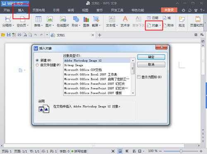207x154 pixels.
Task: Click the open folder icon in quick toolbar
Action: coord(3,35)
